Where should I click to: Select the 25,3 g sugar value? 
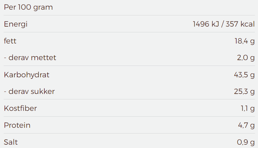244,92
